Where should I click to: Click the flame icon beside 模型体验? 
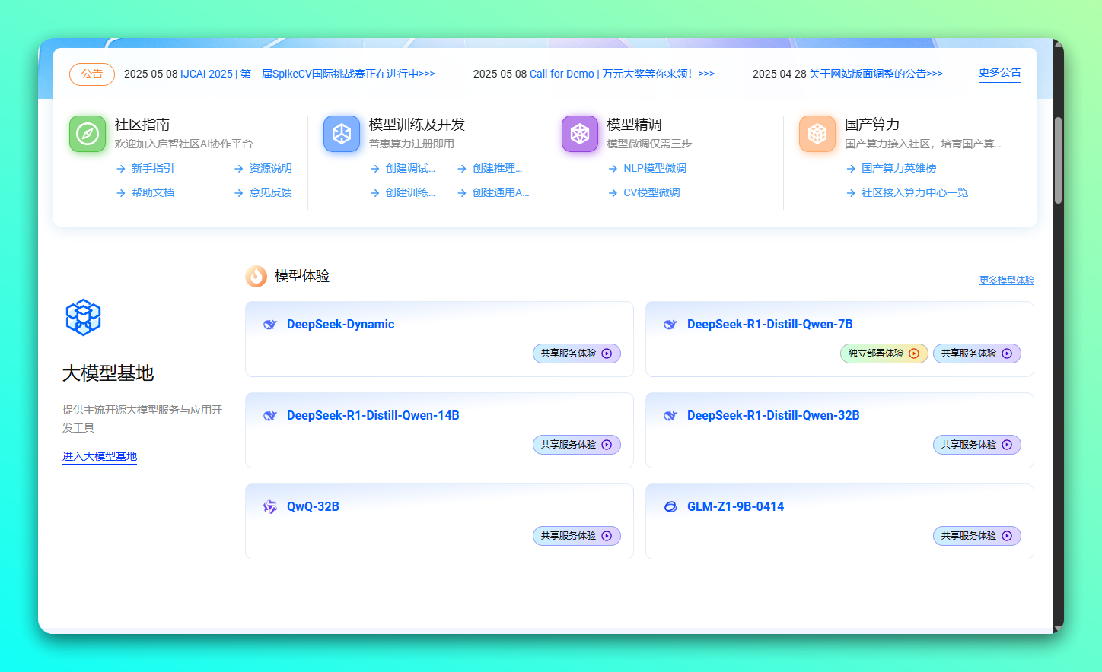(x=256, y=276)
